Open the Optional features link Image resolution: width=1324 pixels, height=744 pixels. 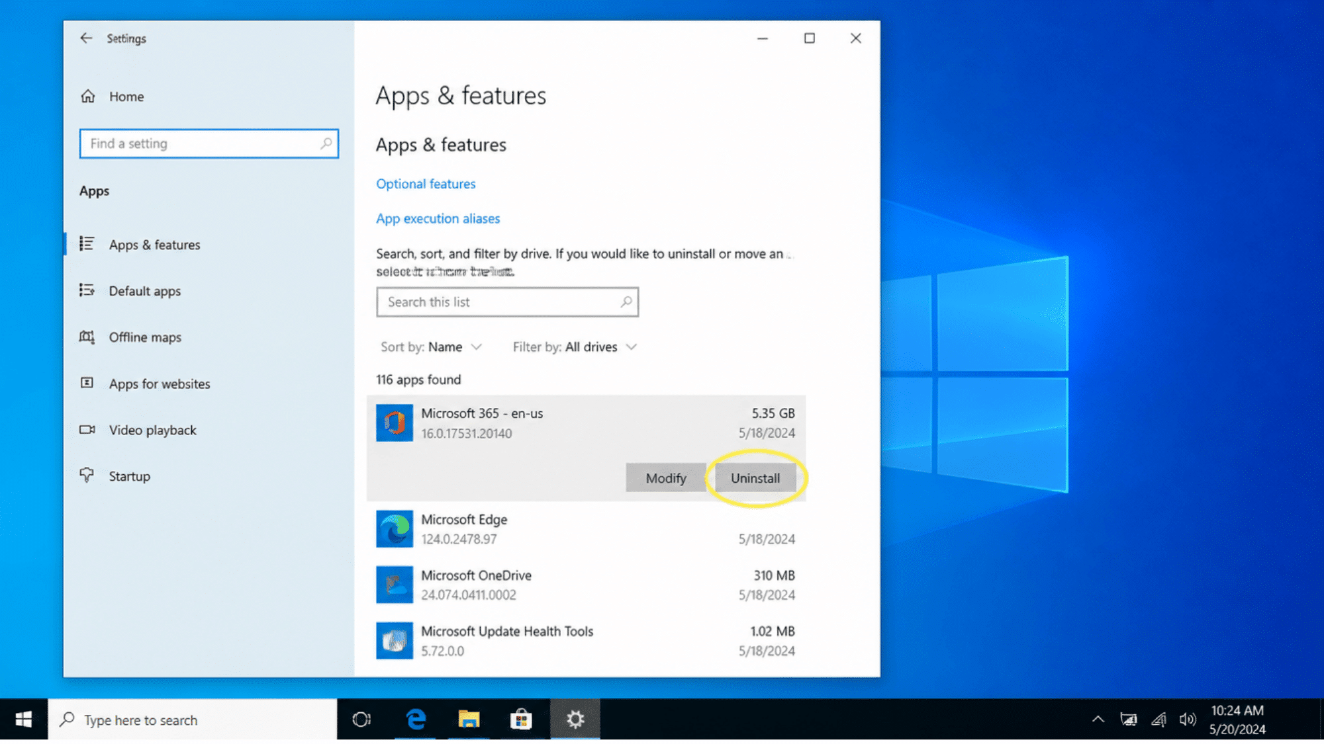(426, 184)
